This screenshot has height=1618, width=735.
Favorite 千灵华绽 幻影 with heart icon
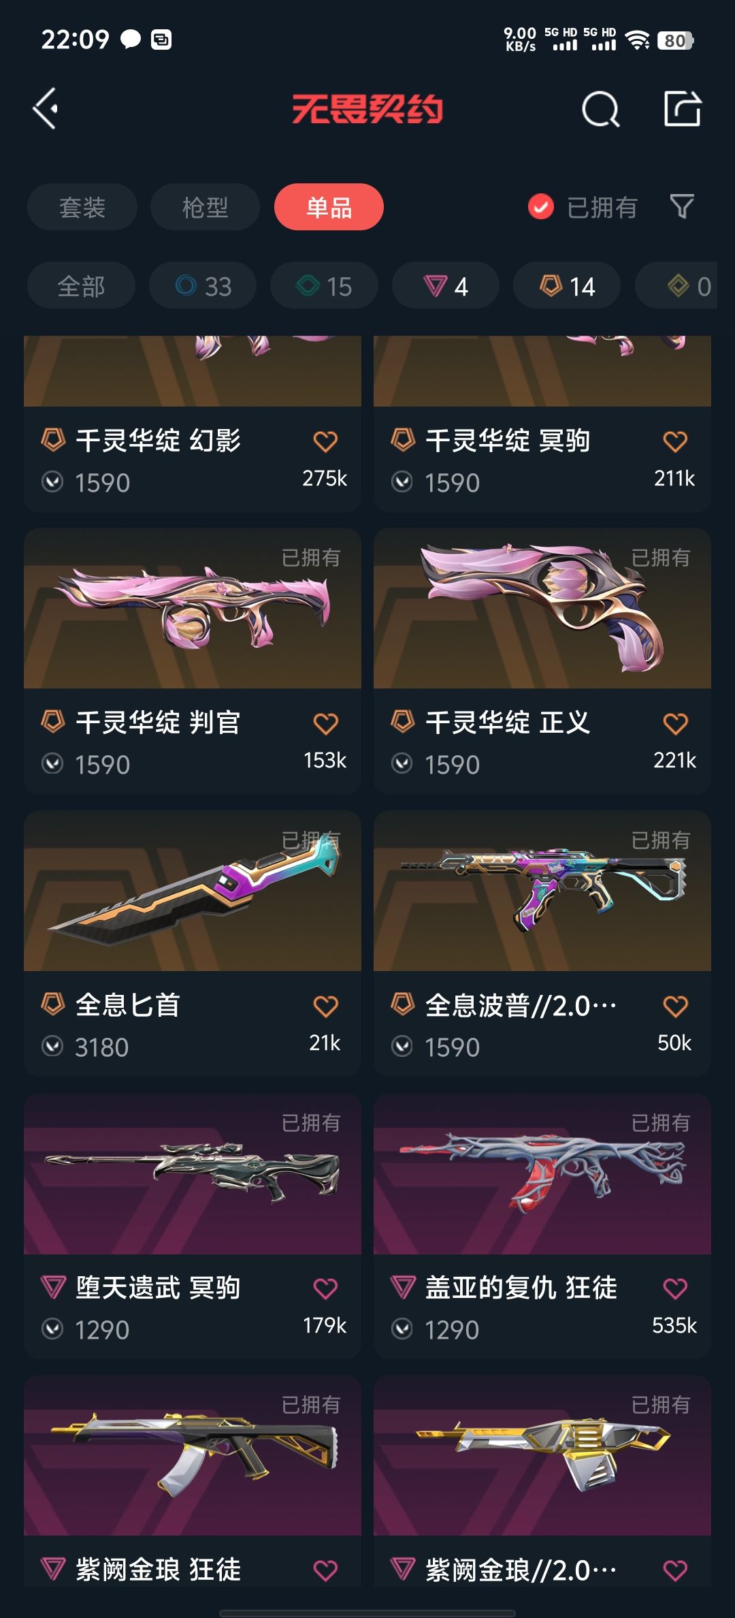click(325, 441)
